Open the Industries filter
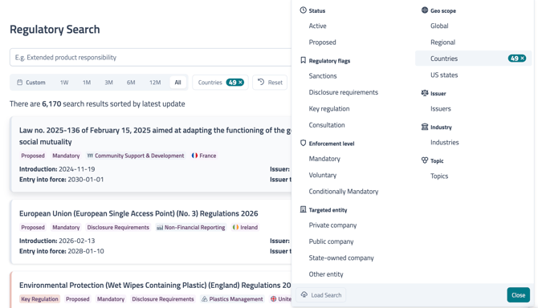 coord(444,142)
